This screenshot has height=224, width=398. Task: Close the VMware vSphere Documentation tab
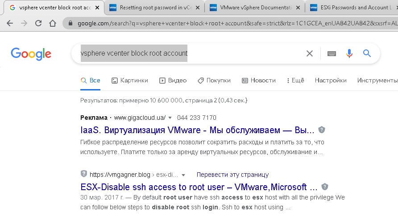pyautogui.click(x=298, y=8)
